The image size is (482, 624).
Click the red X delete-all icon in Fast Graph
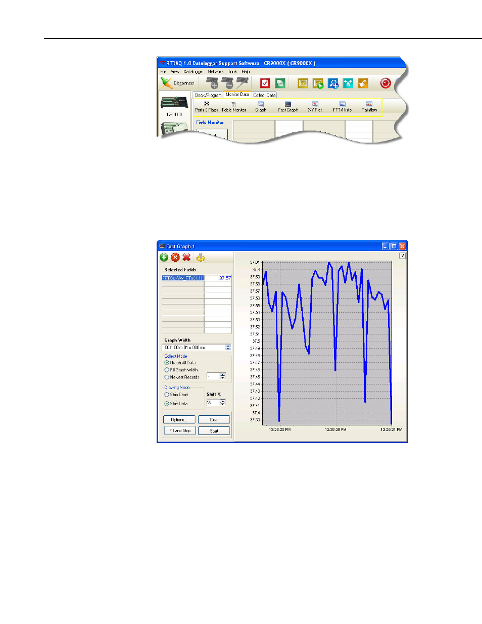tap(186, 257)
